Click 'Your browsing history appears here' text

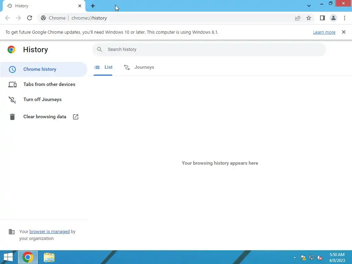(220, 163)
